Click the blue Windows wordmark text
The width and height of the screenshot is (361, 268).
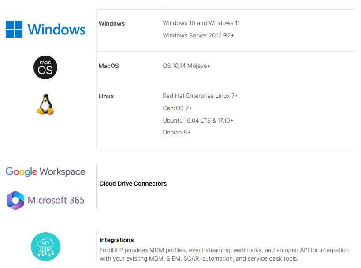[x=56, y=30]
